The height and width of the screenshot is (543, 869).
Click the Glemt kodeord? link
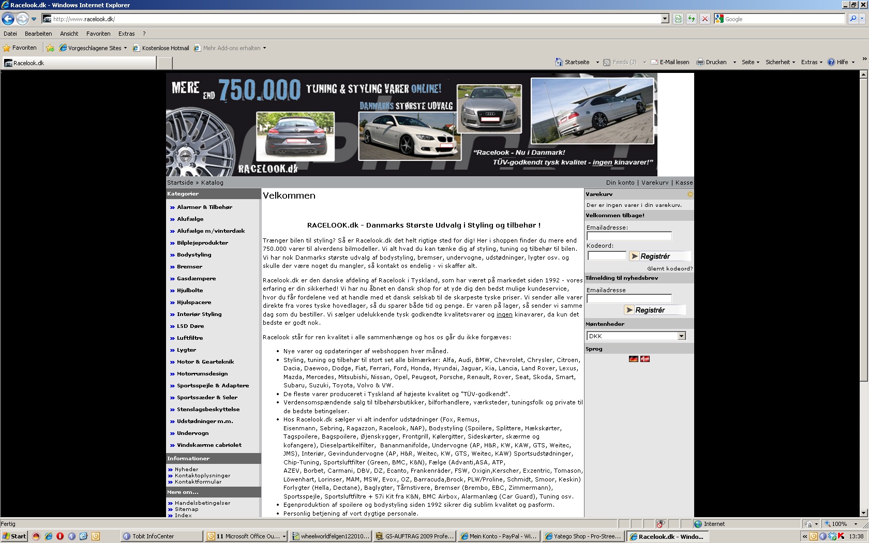point(669,269)
